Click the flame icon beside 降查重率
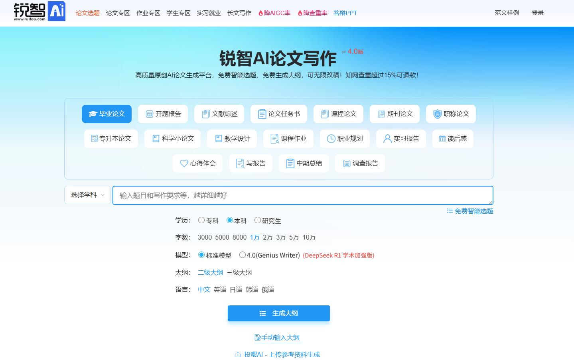The width and height of the screenshot is (574, 360). [300, 13]
